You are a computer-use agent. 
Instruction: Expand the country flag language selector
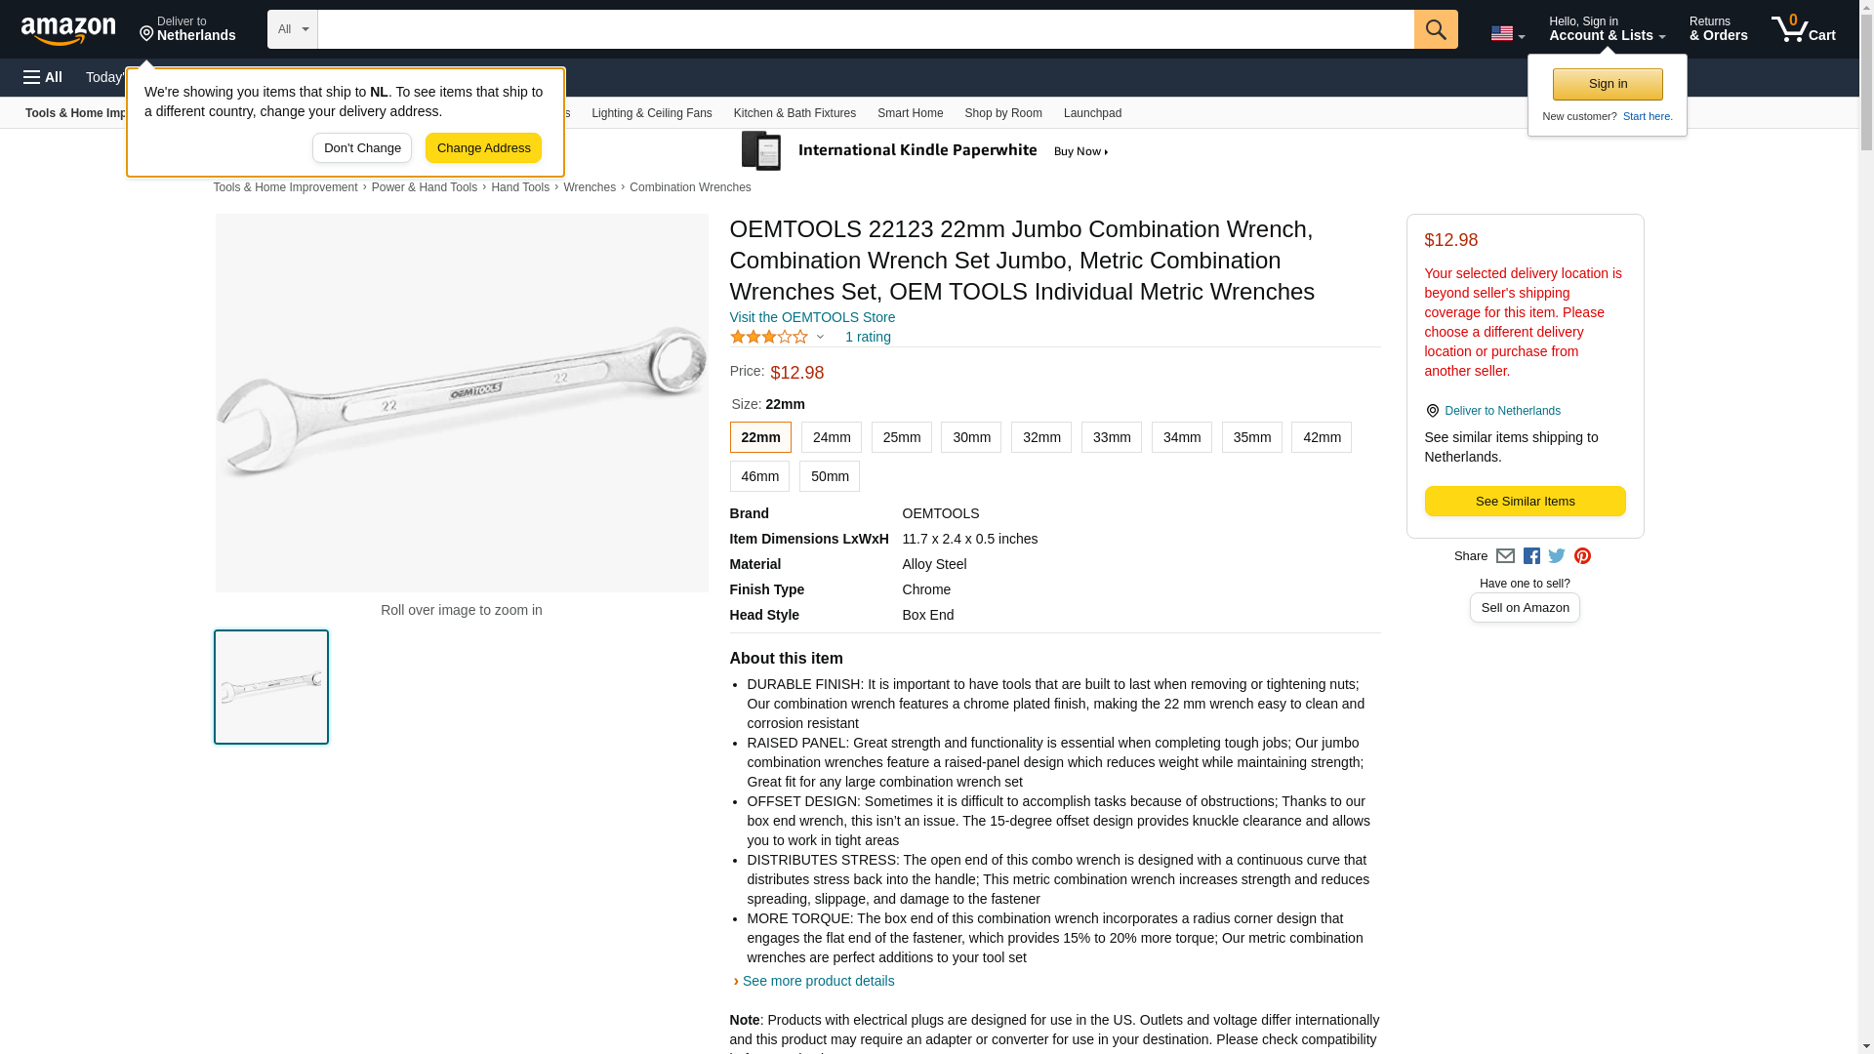coord(1507,33)
